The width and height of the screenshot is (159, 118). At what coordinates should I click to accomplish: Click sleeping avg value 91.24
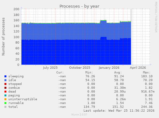click(x=119, y=76)
